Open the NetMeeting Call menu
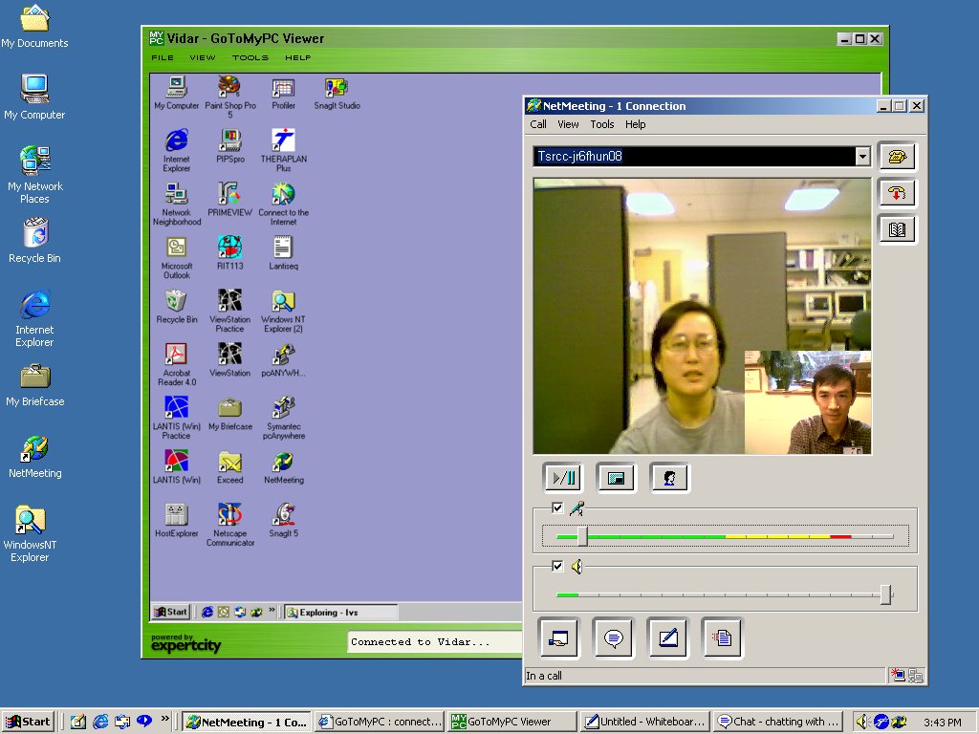 pyautogui.click(x=538, y=124)
